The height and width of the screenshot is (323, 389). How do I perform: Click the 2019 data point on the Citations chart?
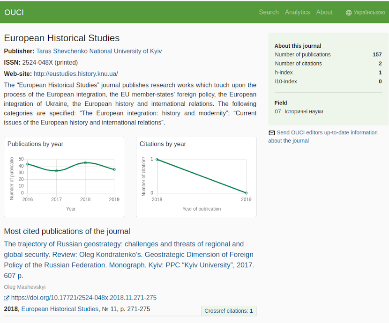click(x=246, y=192)
